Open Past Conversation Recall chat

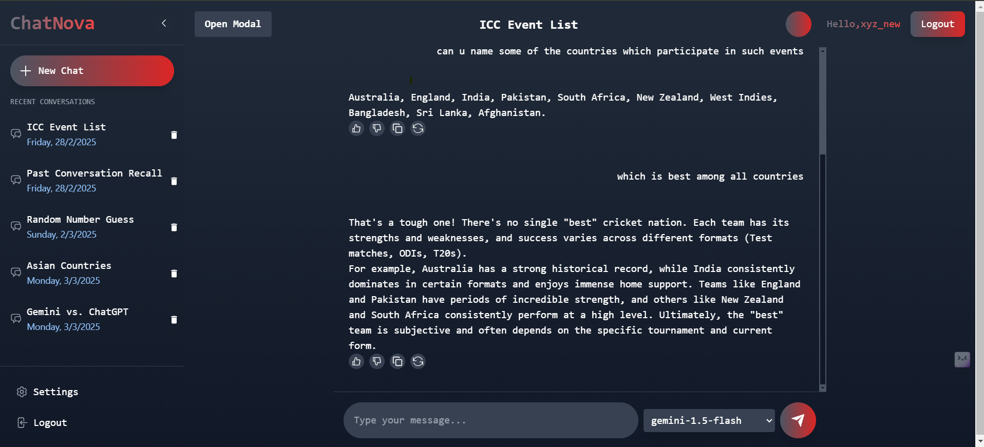pyautogui.click(x=94, y=180)
